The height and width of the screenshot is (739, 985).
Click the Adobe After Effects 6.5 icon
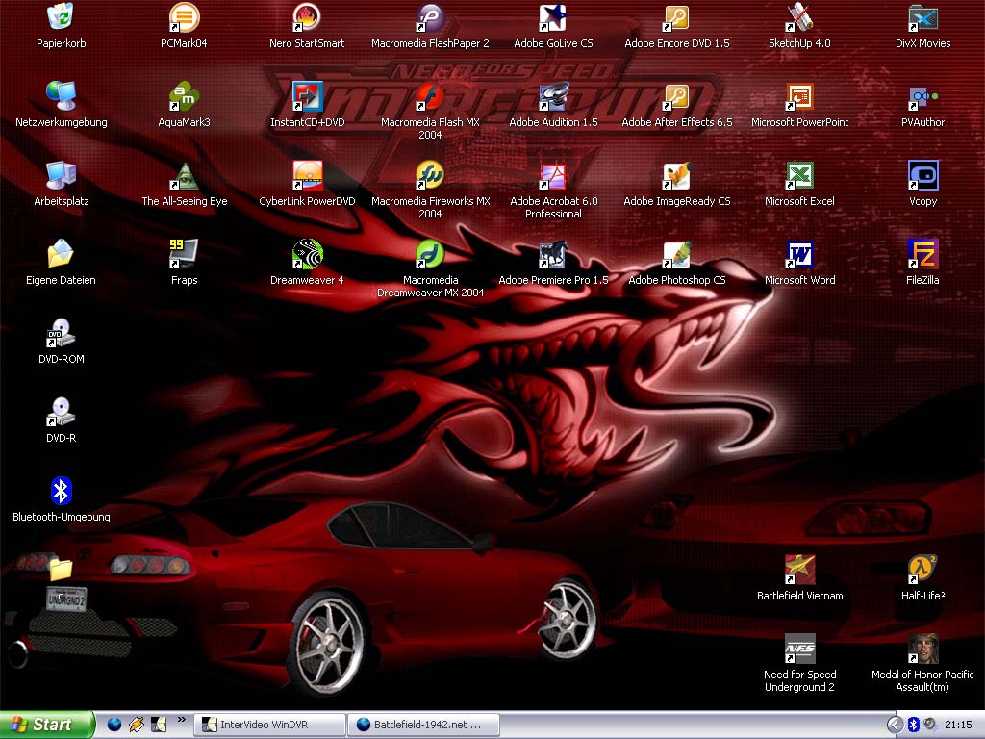pyautogui.click(x=676, y=97)
